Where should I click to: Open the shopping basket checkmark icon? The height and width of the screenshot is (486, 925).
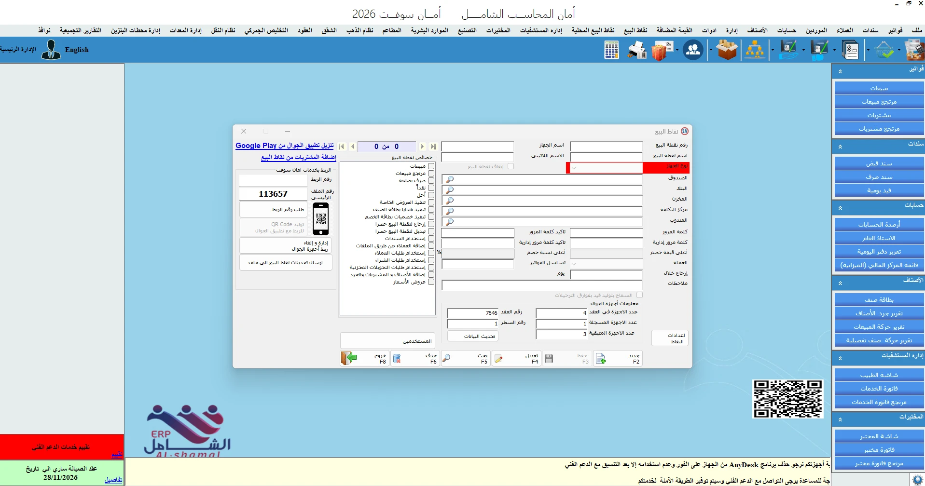pyautogui.click(x=884, y=50)
